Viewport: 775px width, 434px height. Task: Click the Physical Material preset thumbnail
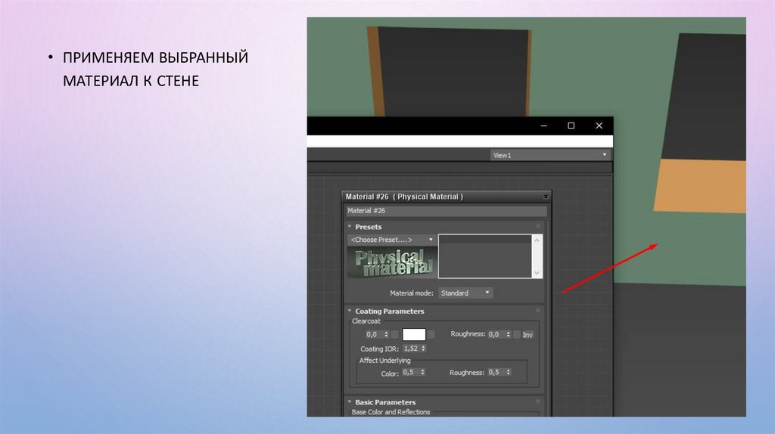coord(392,262)
